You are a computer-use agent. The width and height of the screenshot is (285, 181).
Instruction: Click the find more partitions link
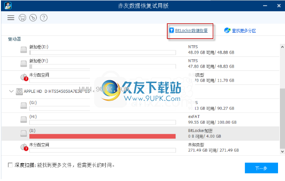244,31
